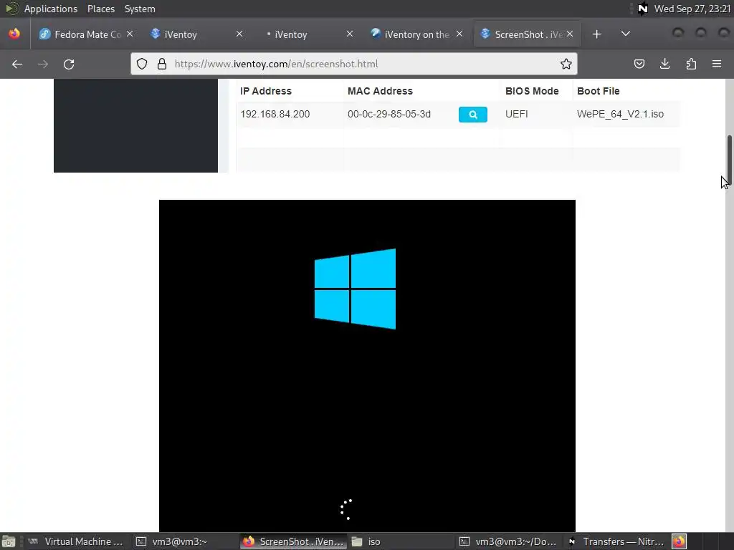
Task: Click the clock showing Wed Sep 27, 23:21
Action: [x=692, y=9]
